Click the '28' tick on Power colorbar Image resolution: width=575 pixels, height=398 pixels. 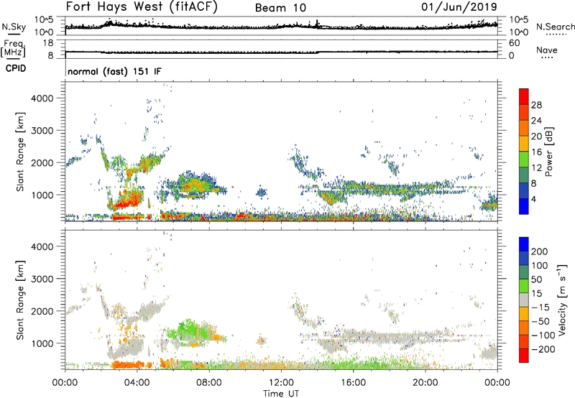point(536,105)
